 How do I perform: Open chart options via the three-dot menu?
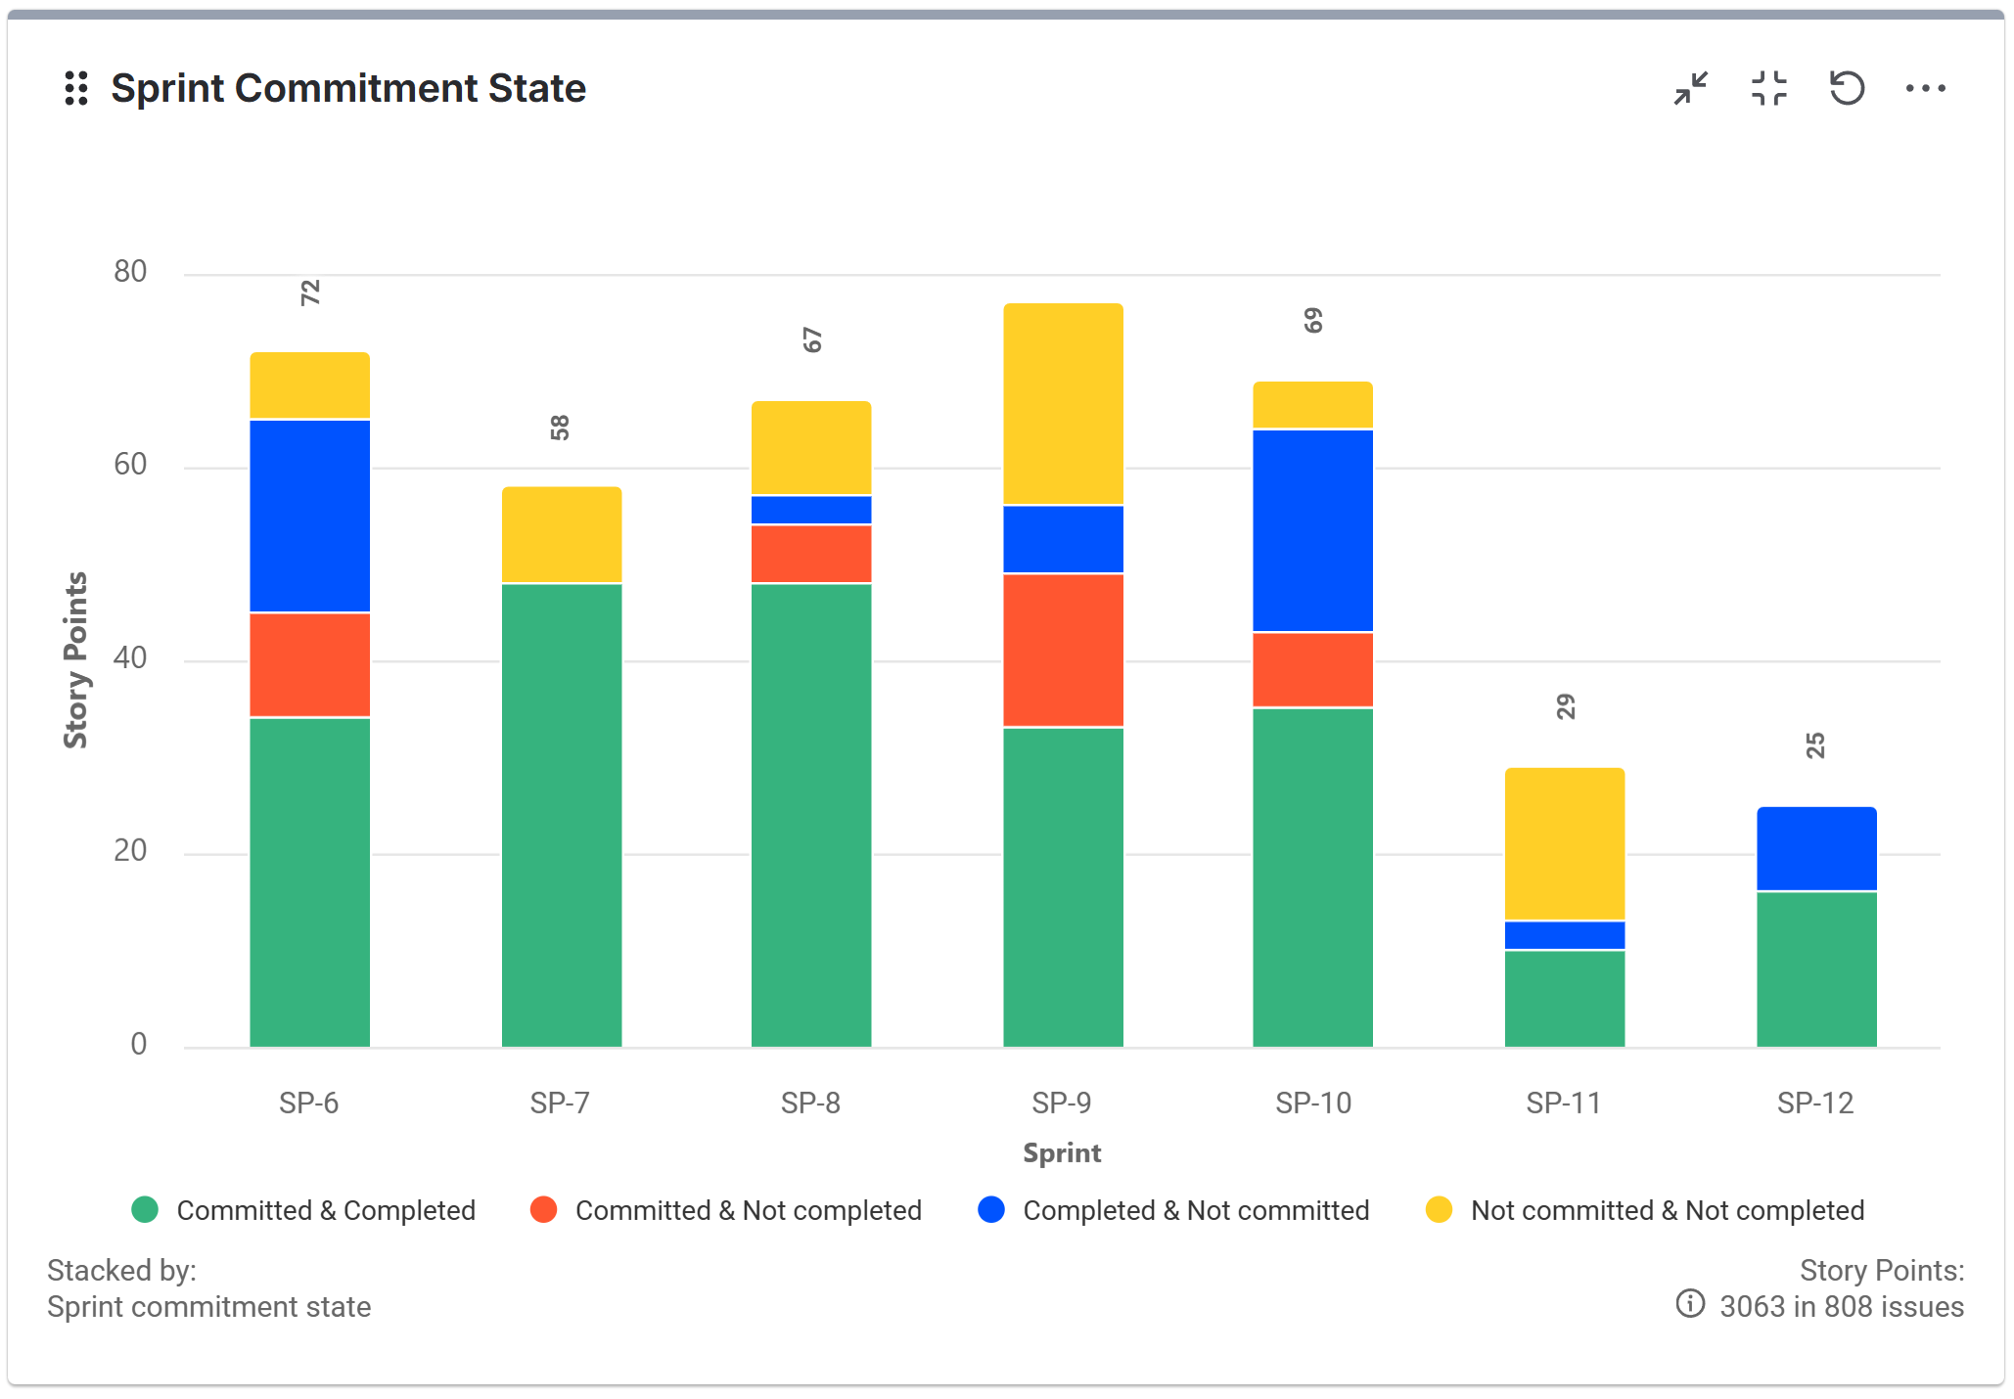pyautogui.click(x=1926, y=88)
